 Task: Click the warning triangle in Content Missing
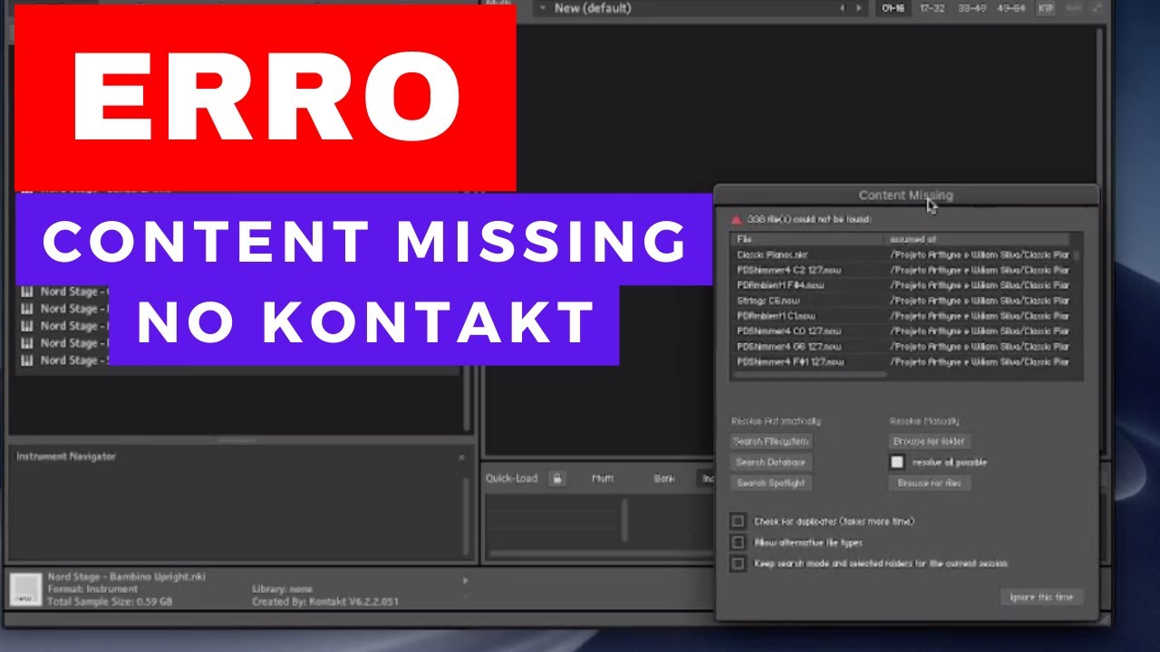737,219
